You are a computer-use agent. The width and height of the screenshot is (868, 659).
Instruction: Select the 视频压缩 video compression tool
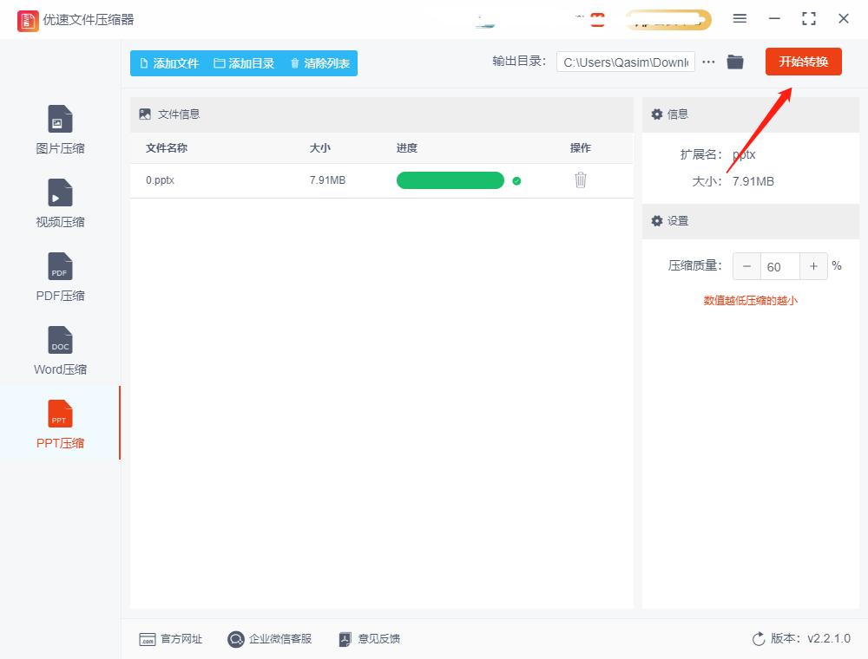(x=59, y=202)
